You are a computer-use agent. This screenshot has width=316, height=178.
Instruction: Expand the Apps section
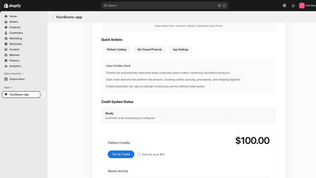(8, 87)
